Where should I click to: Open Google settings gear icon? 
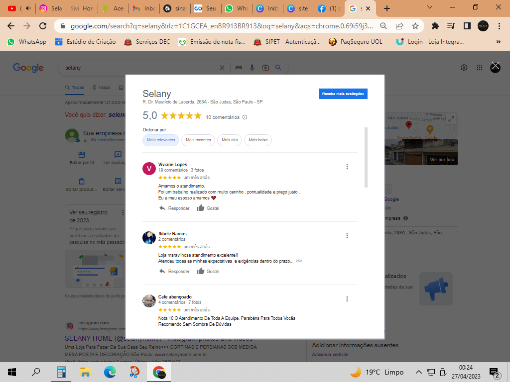(x=464, y=68)
